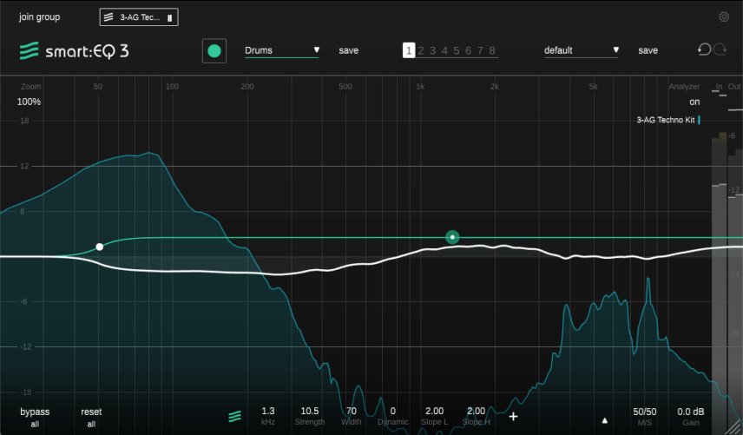Viewport: 743px width, 435px height.
Task: Select state slot 1
Action: click(409, 50)
